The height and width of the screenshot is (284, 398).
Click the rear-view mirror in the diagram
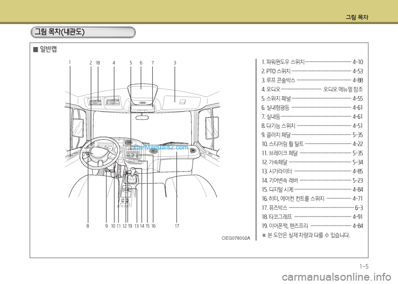[142, 117]
